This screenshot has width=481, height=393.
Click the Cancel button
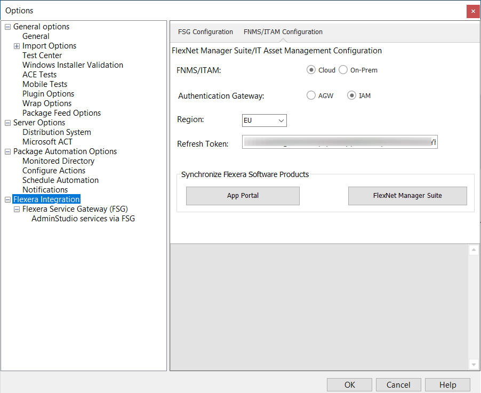(x=398, y=384)
